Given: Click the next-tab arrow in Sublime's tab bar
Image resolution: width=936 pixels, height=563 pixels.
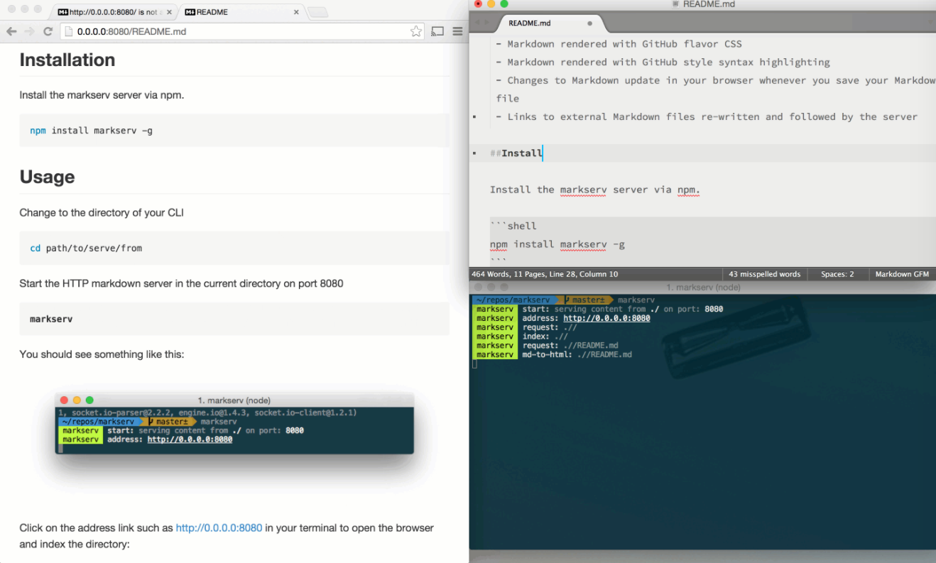Looking at the screenshot, I should tap(488, 23).
